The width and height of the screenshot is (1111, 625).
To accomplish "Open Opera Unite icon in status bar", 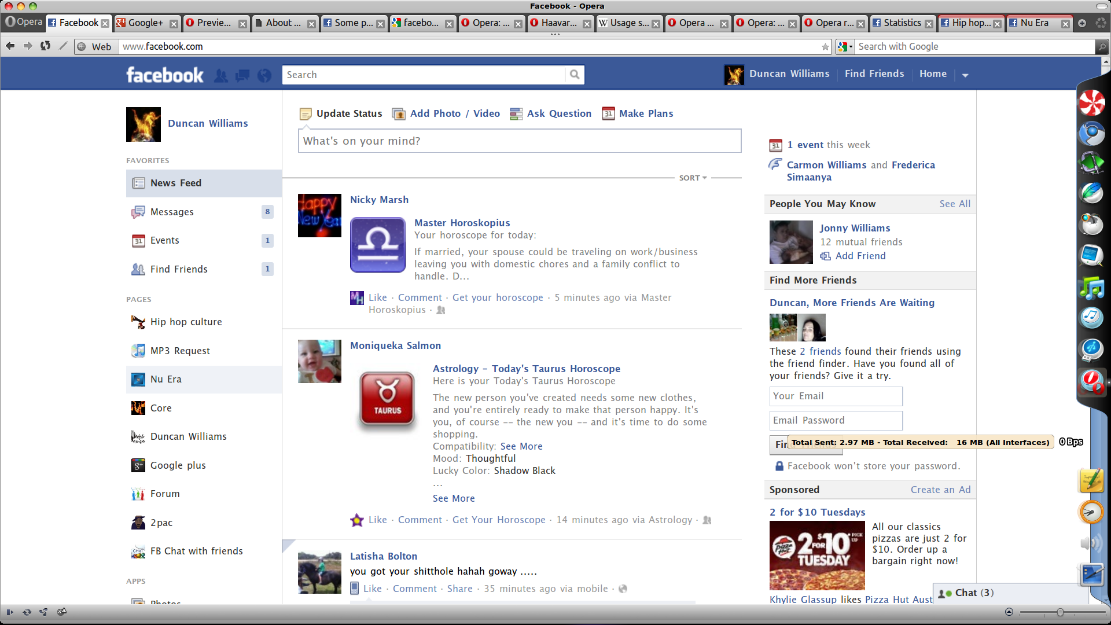I will pos(44,612).
